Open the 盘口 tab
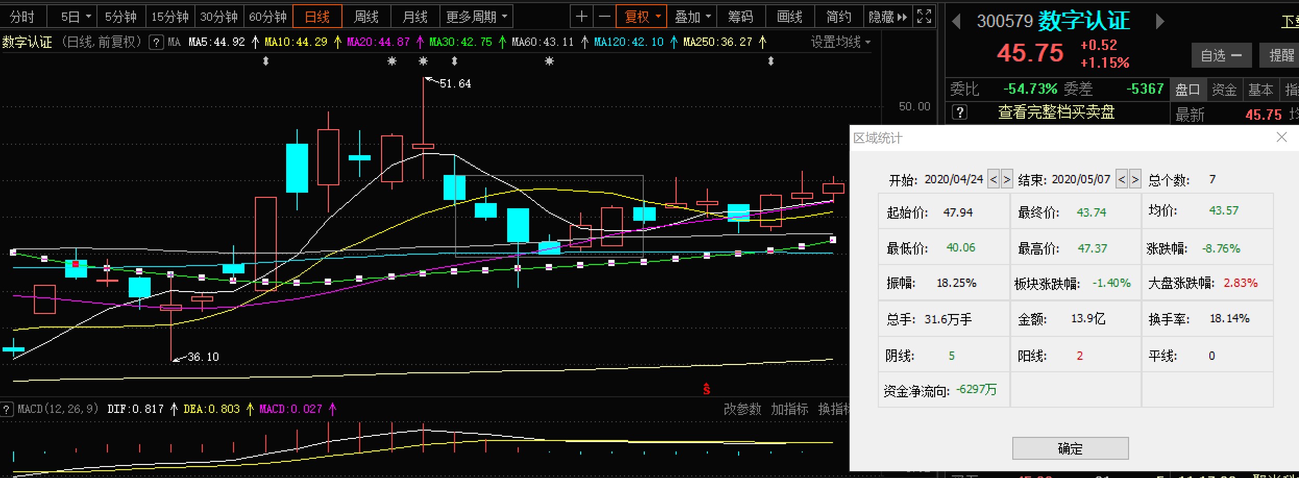The image size is (1299, 478). tap(1188, 89)
